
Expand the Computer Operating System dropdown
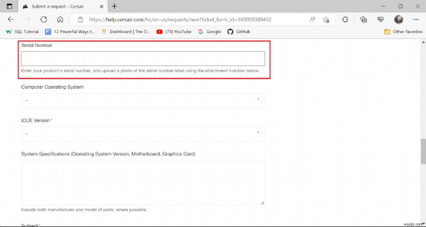[143, 101]
